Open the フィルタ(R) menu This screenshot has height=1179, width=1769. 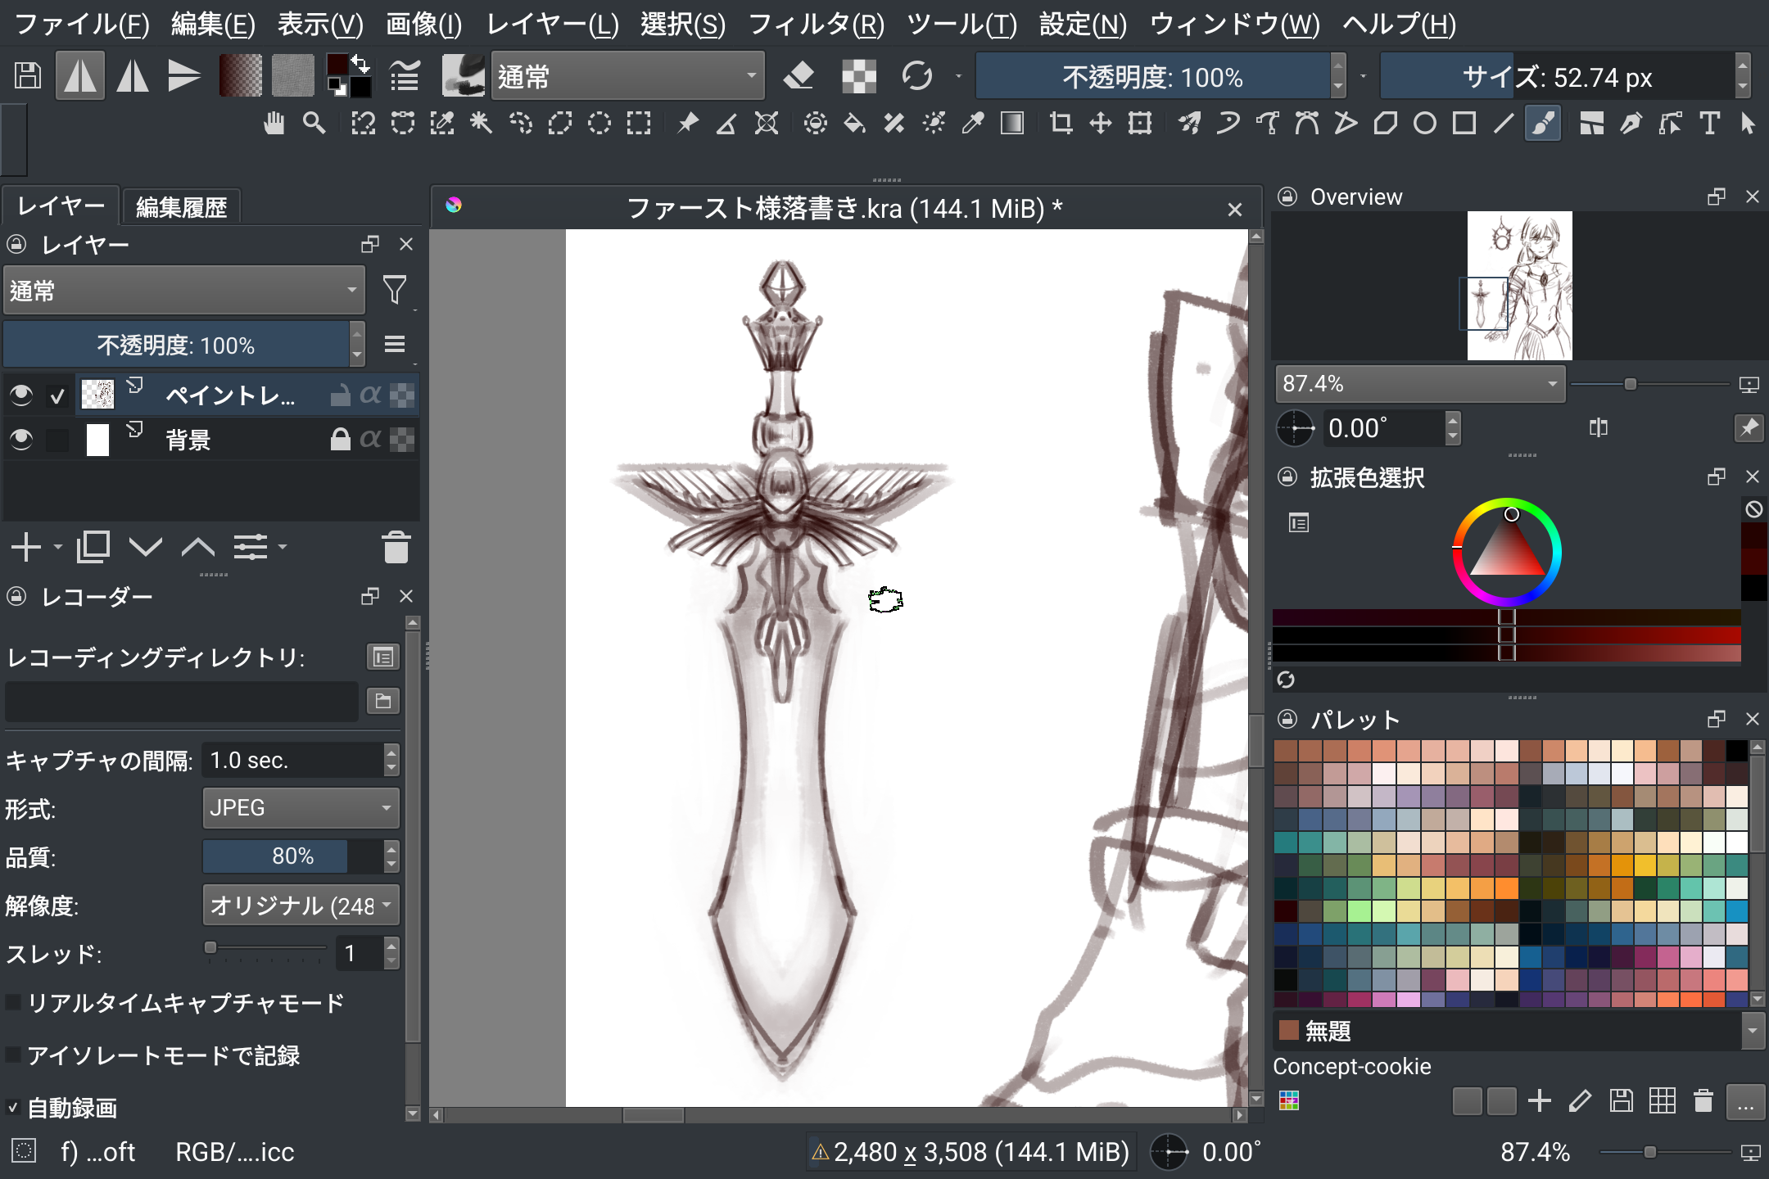[816, 25]
